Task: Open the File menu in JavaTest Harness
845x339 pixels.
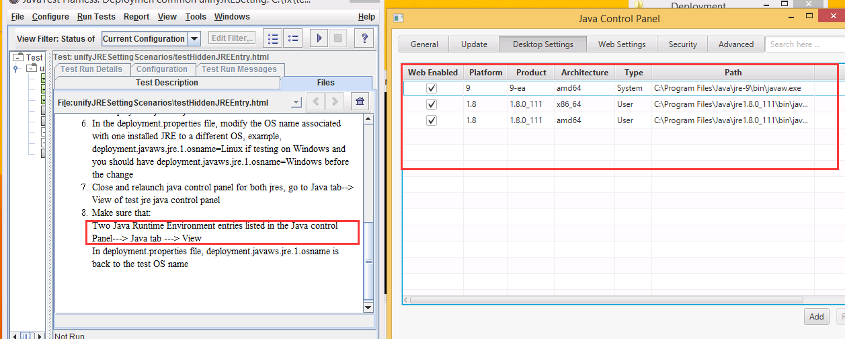Action: (x=18, y=17)
